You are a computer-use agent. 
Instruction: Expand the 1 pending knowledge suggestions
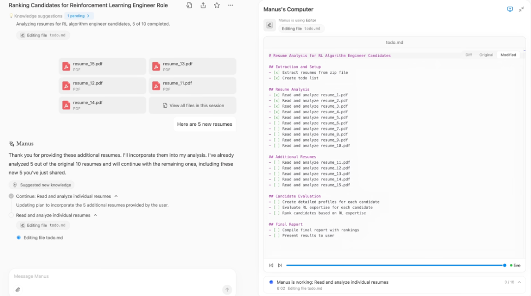click(x=79, y=16)
